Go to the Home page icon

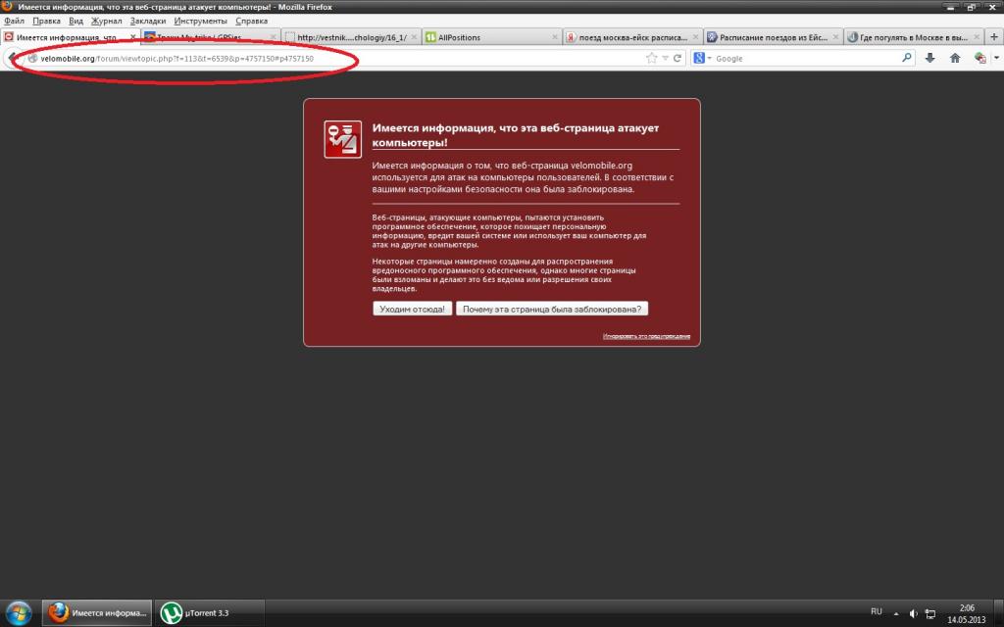coord(955,58)
